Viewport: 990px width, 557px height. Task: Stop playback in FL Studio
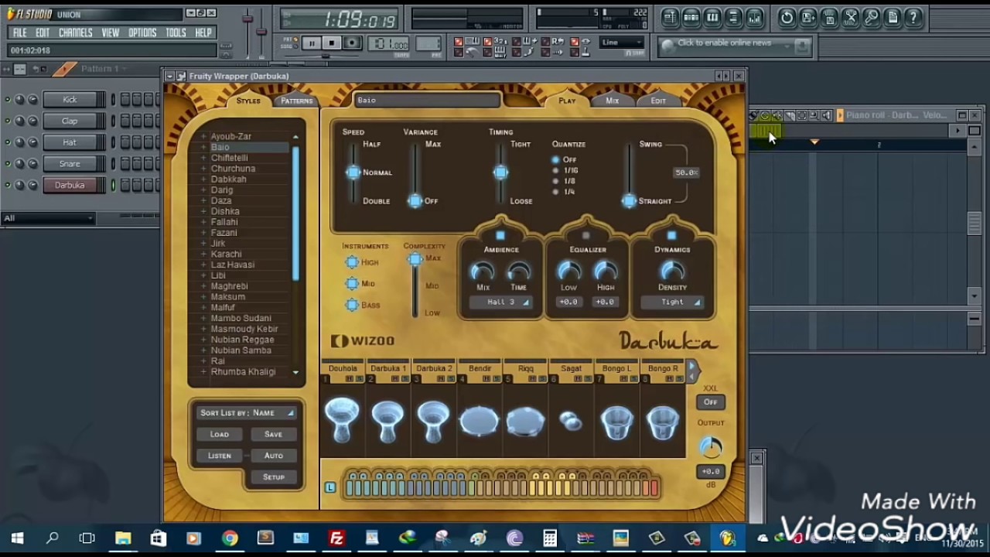click(331, 43)
